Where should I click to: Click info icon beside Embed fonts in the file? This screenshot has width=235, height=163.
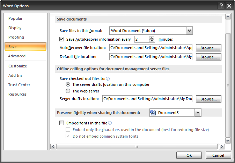point(110,123)
